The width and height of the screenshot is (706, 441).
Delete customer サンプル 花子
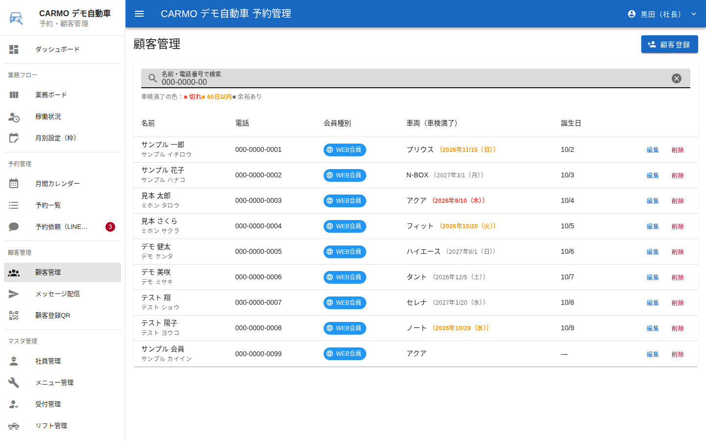(678, 175)
